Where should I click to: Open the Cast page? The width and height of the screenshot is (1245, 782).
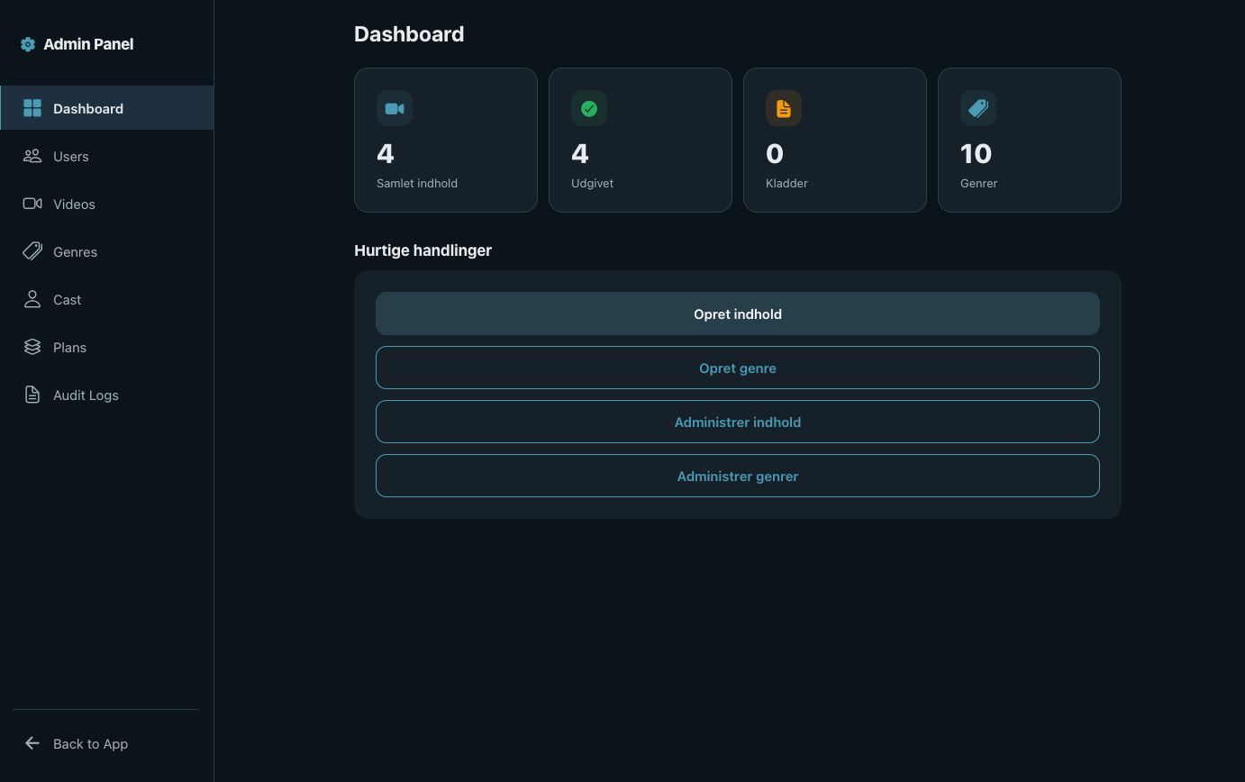click(107, 299)
